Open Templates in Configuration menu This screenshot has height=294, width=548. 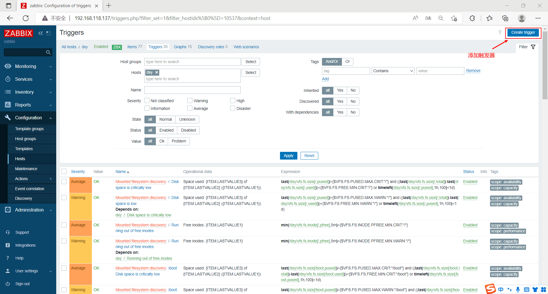click(x=24, y=149)
